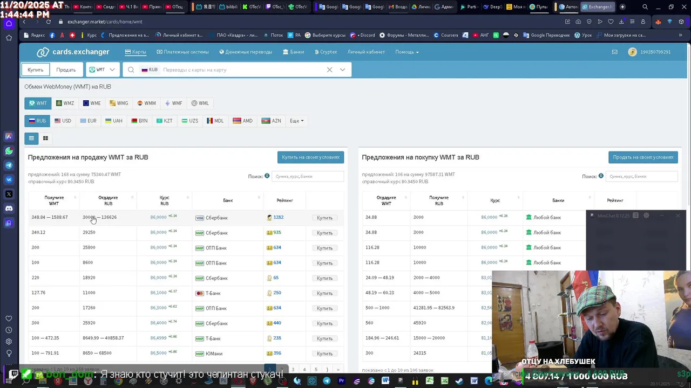
Task: Click the MiniChat list icon
Action: 635,216
